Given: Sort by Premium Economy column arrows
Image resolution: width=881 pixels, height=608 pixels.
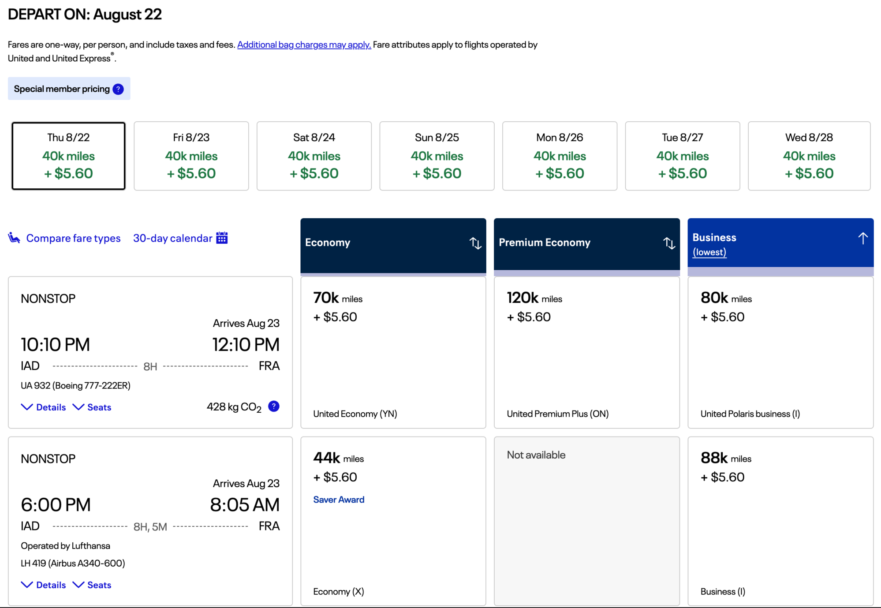Looking at the screenshot, I should (669, 243).
